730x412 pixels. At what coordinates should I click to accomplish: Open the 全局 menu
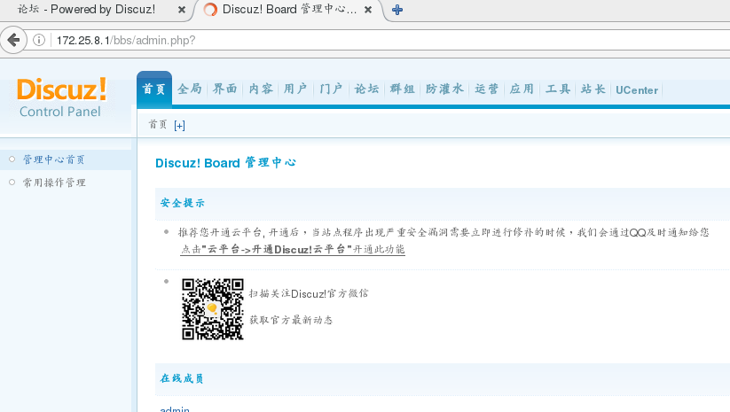[x=190, y=89]
